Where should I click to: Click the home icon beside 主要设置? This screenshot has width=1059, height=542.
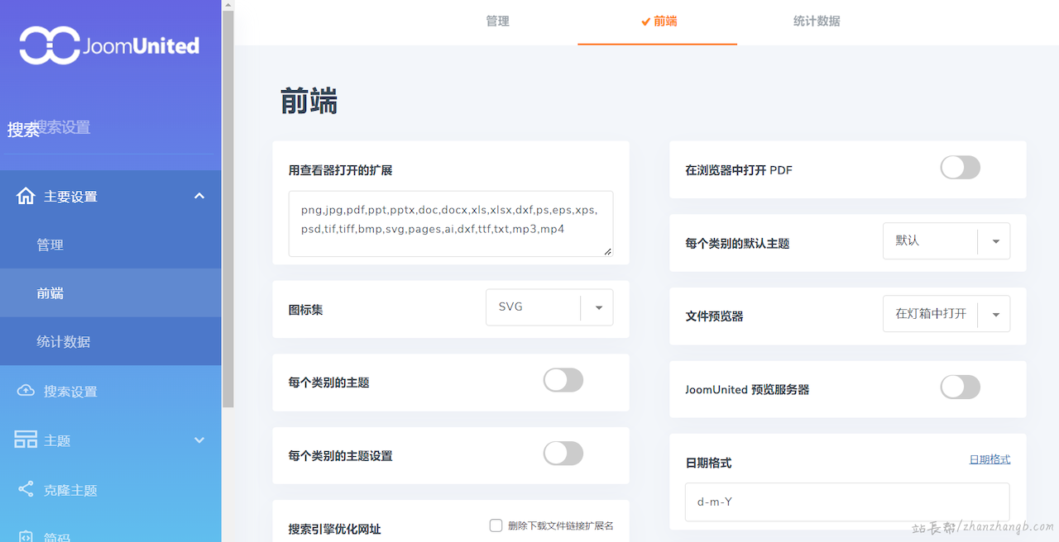[x=26, y=196]
